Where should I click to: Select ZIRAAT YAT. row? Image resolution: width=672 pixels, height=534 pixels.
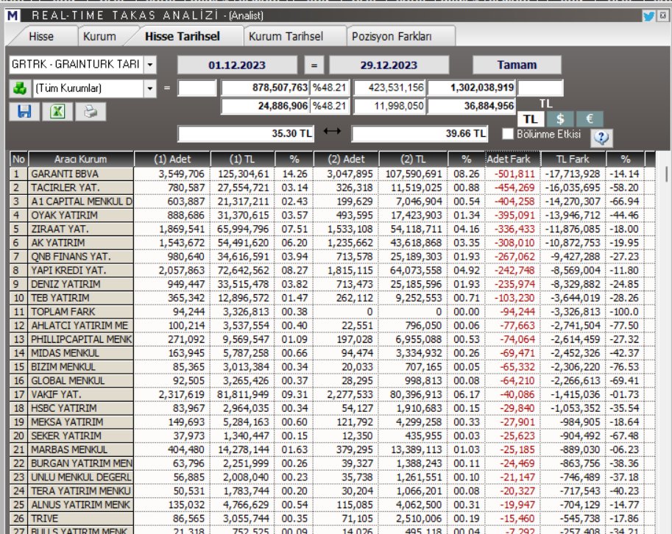pyautogui.click(x=332, y=229)
